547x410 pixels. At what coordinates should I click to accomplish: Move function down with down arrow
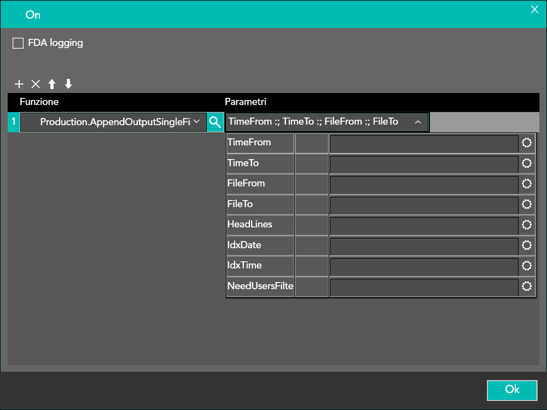tap(68, 84)
